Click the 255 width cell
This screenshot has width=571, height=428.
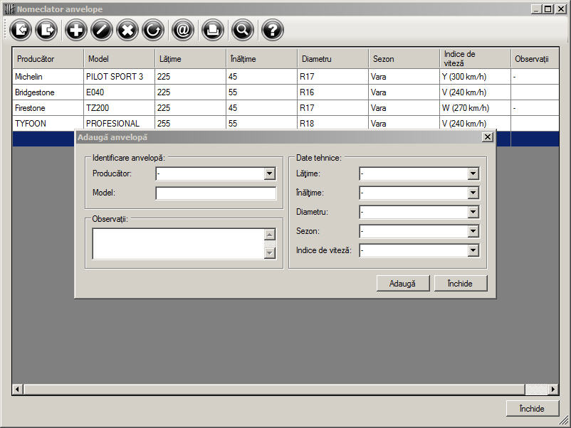point(191,123)
